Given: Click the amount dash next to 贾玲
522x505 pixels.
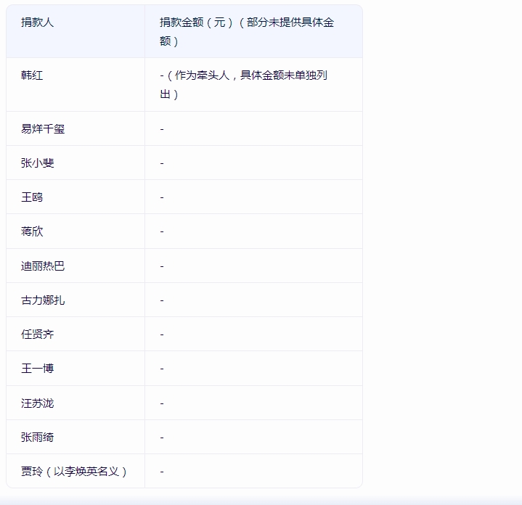Looking at the screenshot, I should coord(162,472).
